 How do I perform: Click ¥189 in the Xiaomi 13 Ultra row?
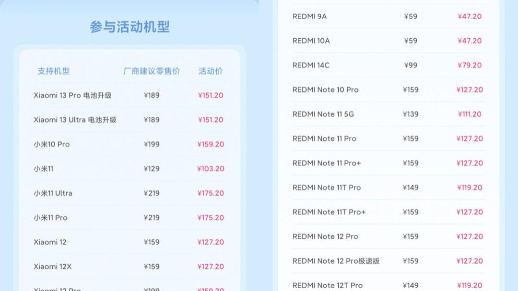click(x=152, y=120)
